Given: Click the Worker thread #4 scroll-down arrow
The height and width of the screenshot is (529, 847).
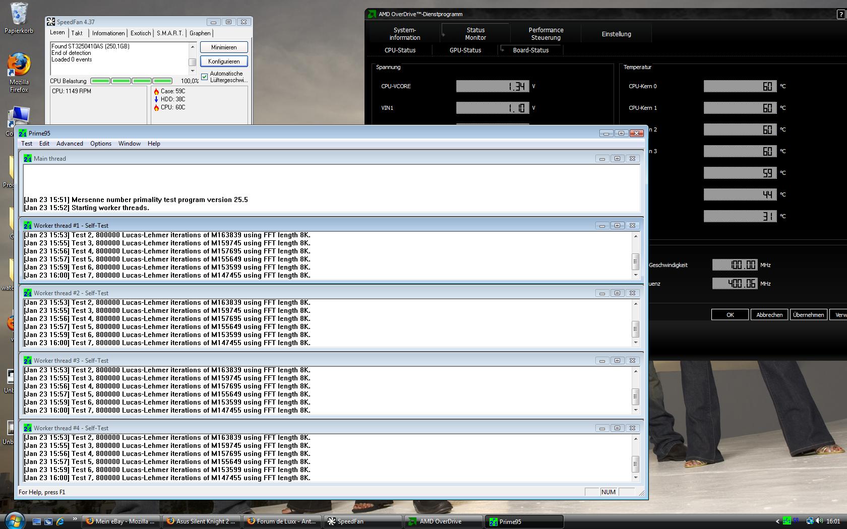Looking at the screenshot, I should click(x=635, y=478).
